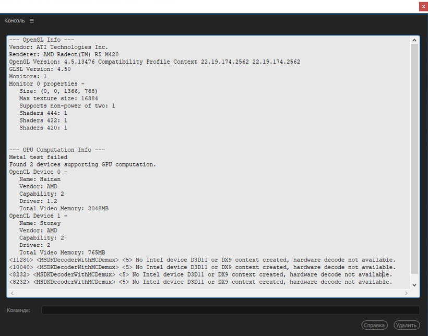
Task: Click the 'Driver: 1.2' line
Action: 38,201
